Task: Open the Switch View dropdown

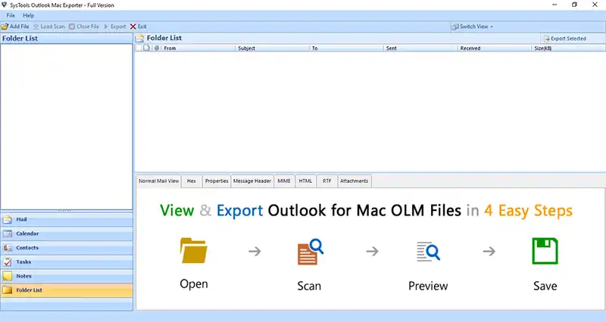Action: (x=473, y=26)
